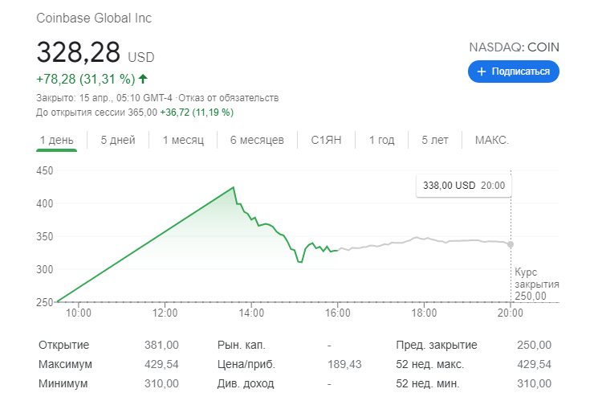This screenshot has height=401, width=594.
Task: Click the 338,00 USD chart tooltip
Action: [x=464, y=186]
